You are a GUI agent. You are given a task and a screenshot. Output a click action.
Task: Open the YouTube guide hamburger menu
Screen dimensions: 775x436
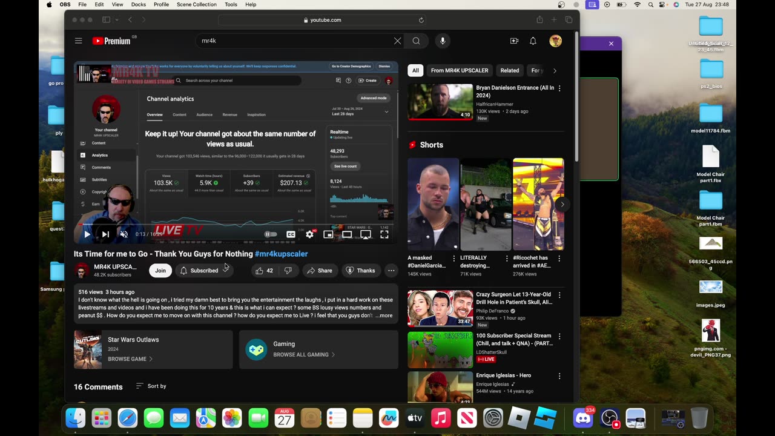tap(78, 41)
